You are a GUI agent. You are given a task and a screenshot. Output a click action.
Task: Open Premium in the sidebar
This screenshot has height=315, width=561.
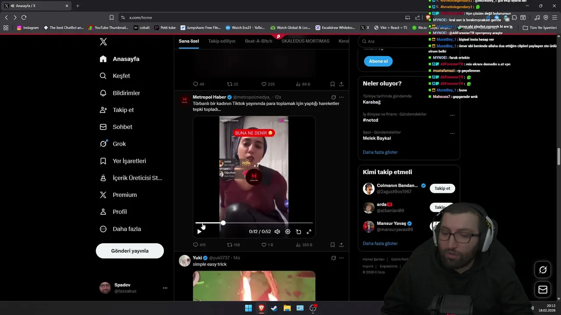coord(118,195)
